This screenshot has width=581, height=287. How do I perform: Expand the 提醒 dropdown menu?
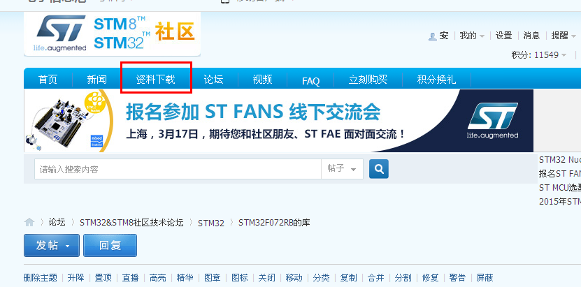564,36
